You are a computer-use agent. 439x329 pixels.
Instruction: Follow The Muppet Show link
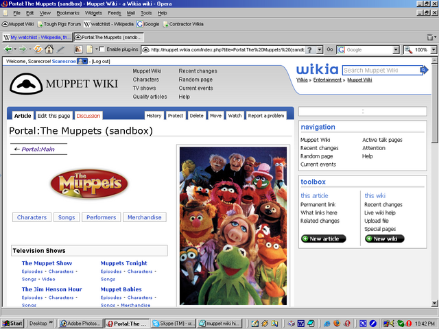pyautogui.click(x=47, y=263)
